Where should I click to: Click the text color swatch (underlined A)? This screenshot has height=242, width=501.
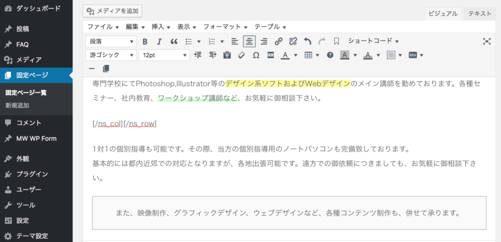click(286, 55)
